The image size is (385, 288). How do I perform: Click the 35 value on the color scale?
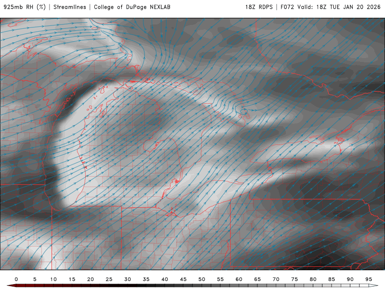coord(146,279)
